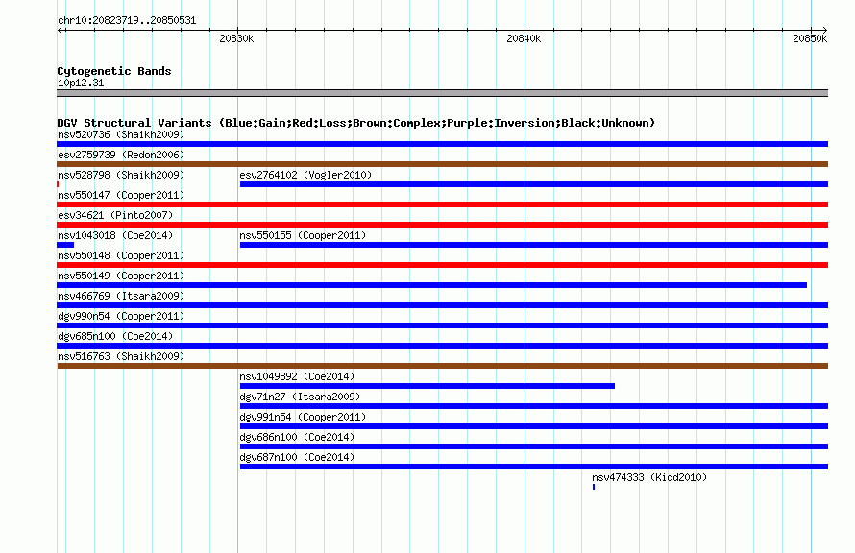Image resolution: width=855 pixels, height=553 pixels.
Task: Select the blue bar under esv2764102
Action: 534,184
